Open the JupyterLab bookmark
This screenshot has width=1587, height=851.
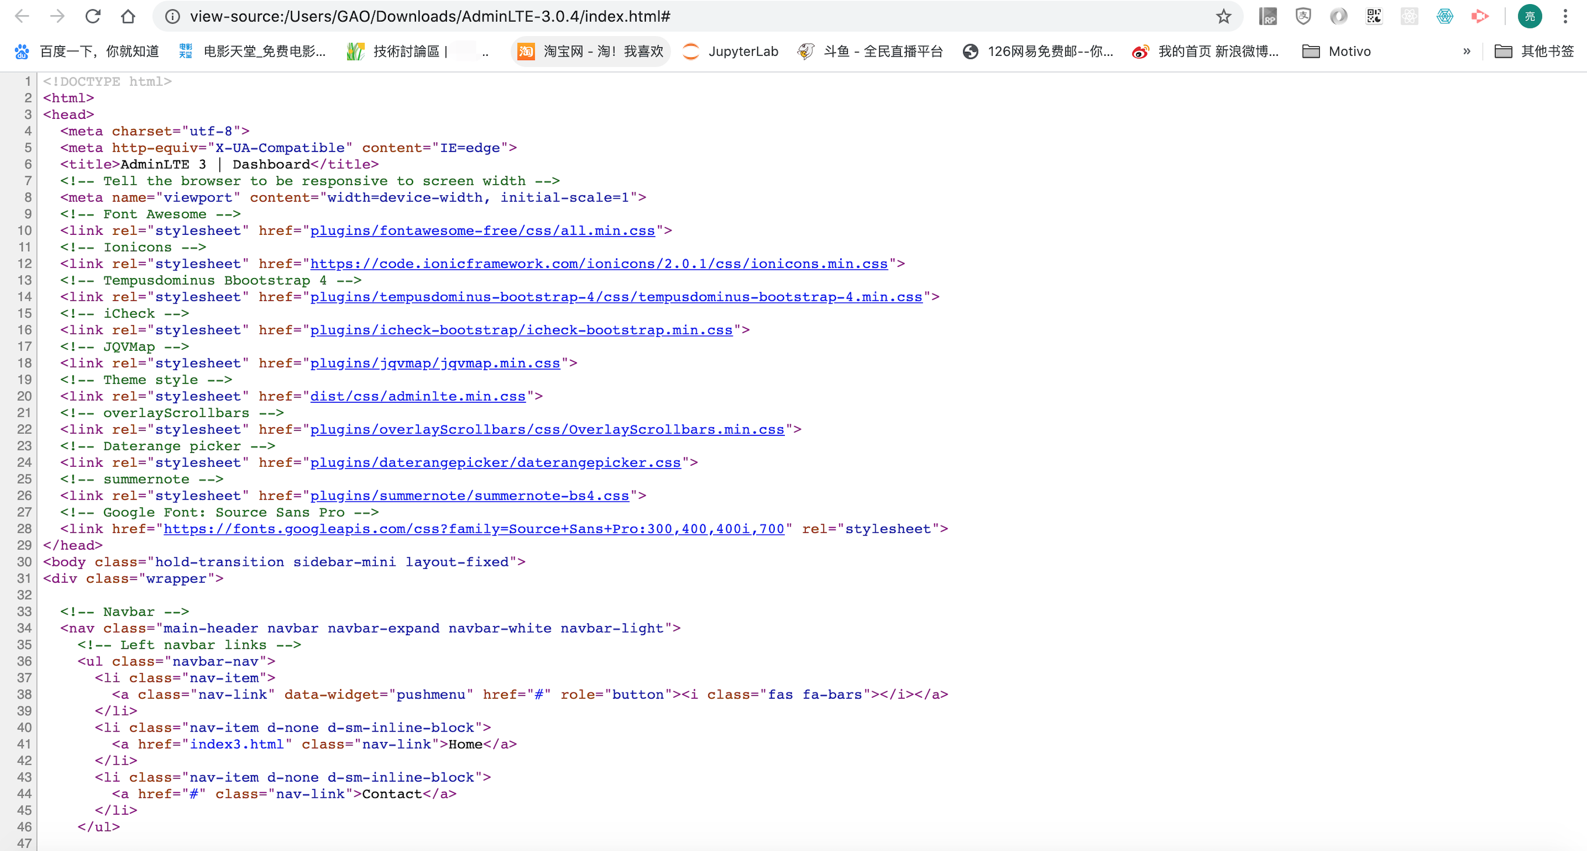[730, 52]
